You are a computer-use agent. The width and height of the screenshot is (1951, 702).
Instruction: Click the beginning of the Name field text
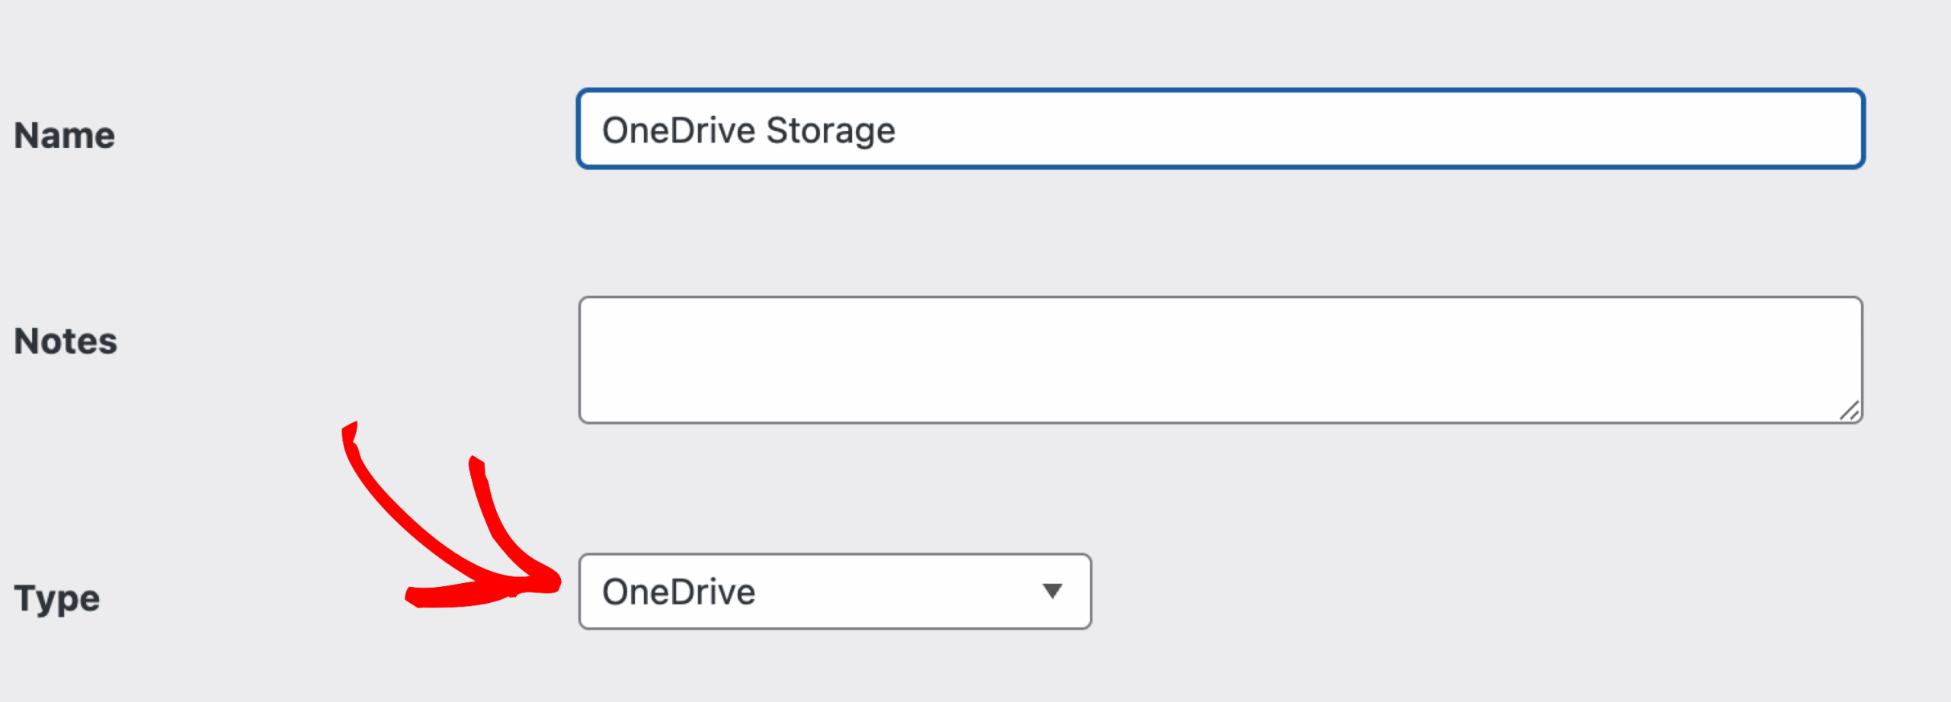point(604,130)
